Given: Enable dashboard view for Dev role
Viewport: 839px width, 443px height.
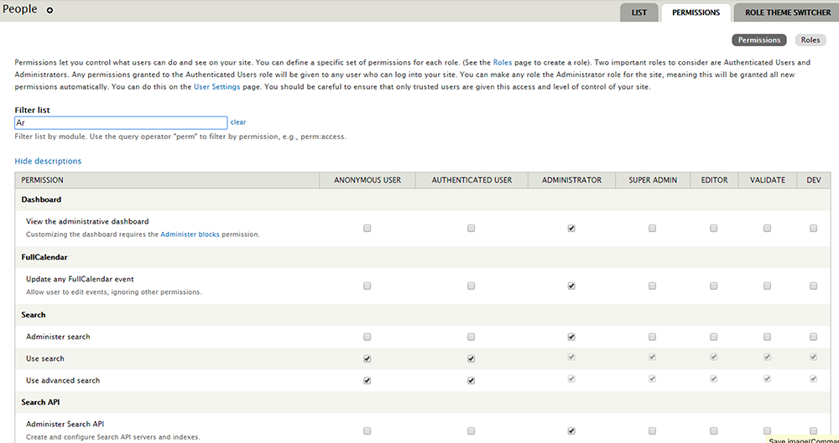Looking at the screenshot, I should pos(813,228).
